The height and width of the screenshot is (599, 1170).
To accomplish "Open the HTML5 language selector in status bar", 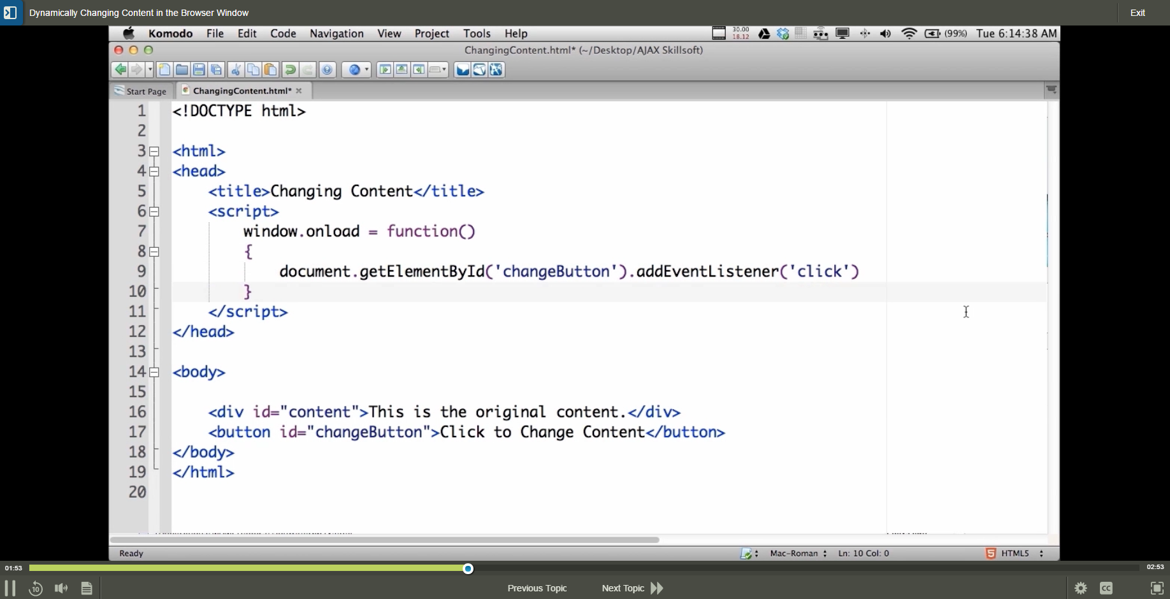I will (1016, 554).
